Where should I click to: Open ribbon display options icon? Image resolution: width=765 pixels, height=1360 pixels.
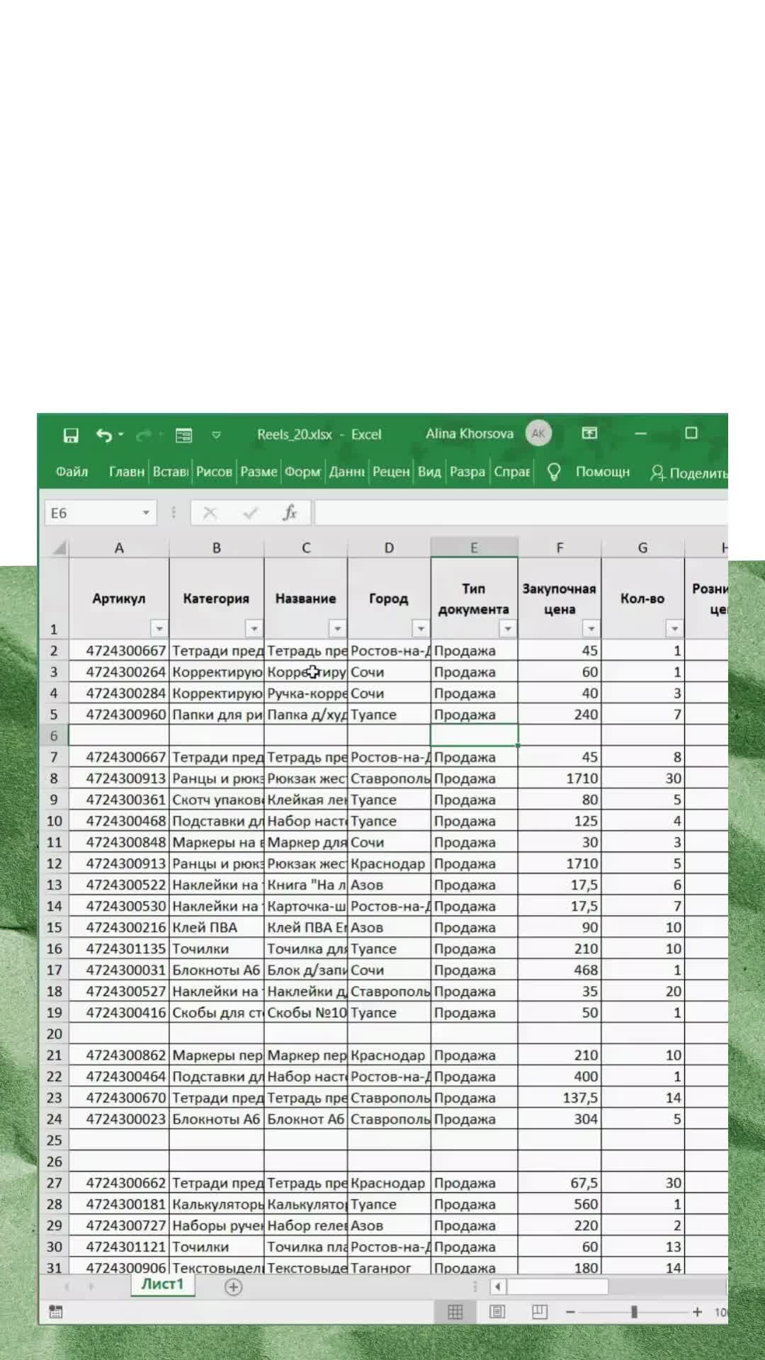coord(589,433)
